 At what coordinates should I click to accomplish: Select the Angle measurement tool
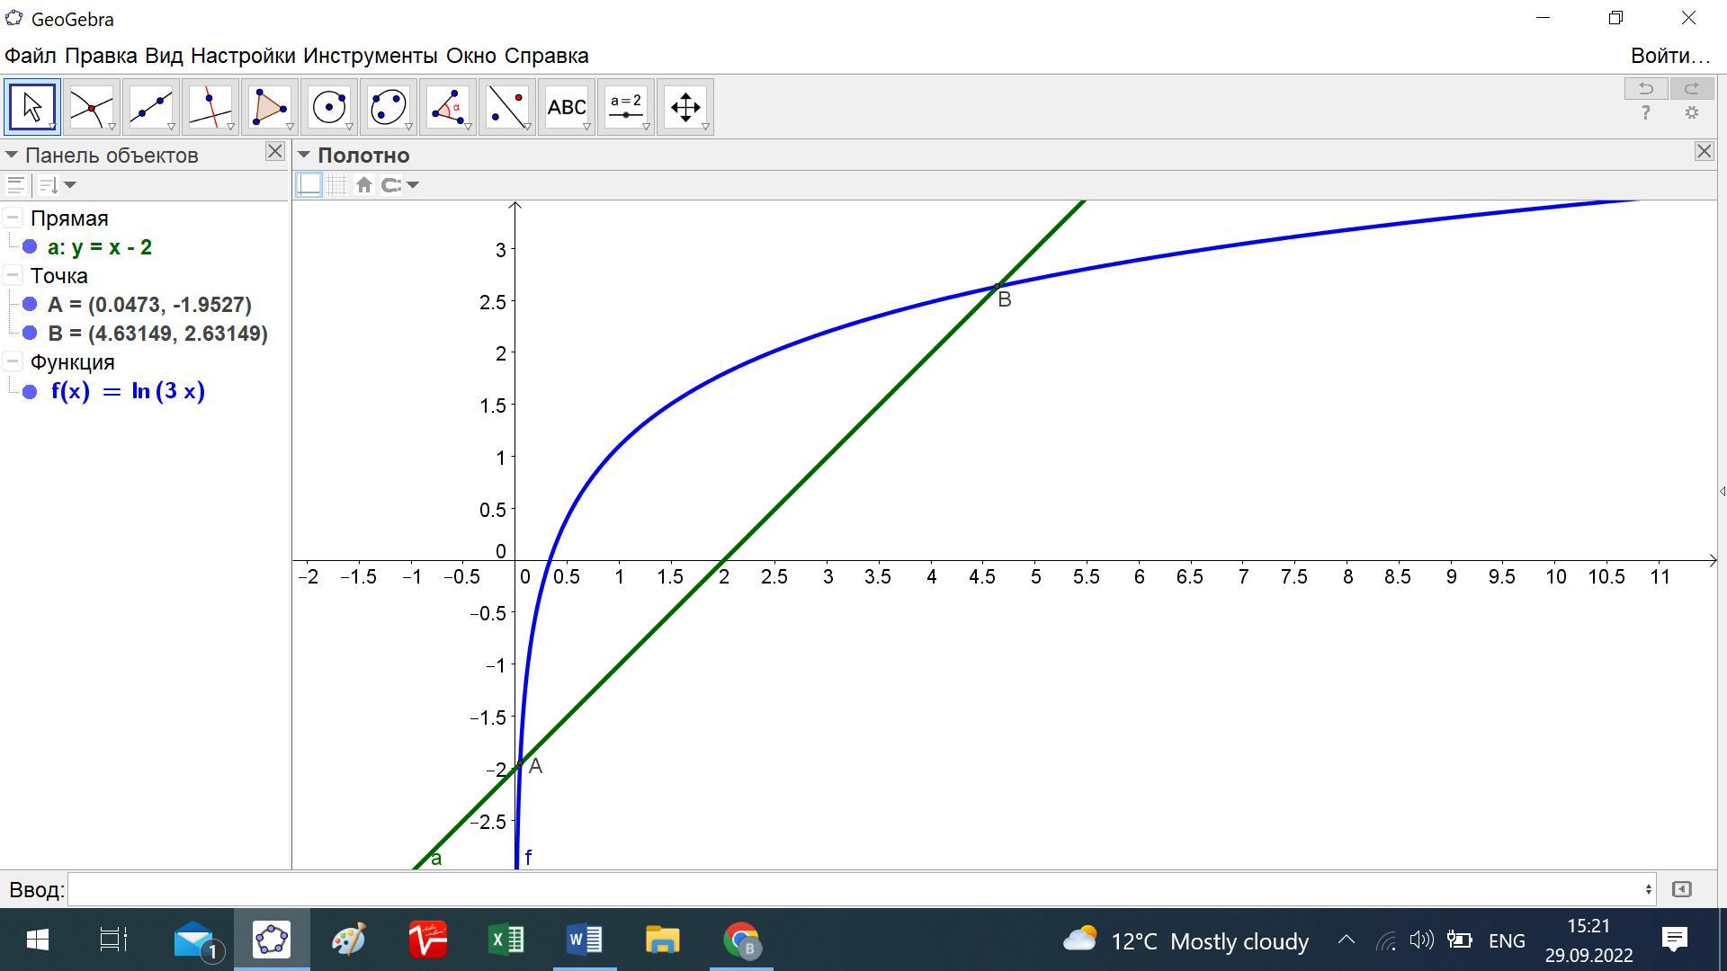pos(447,108)
